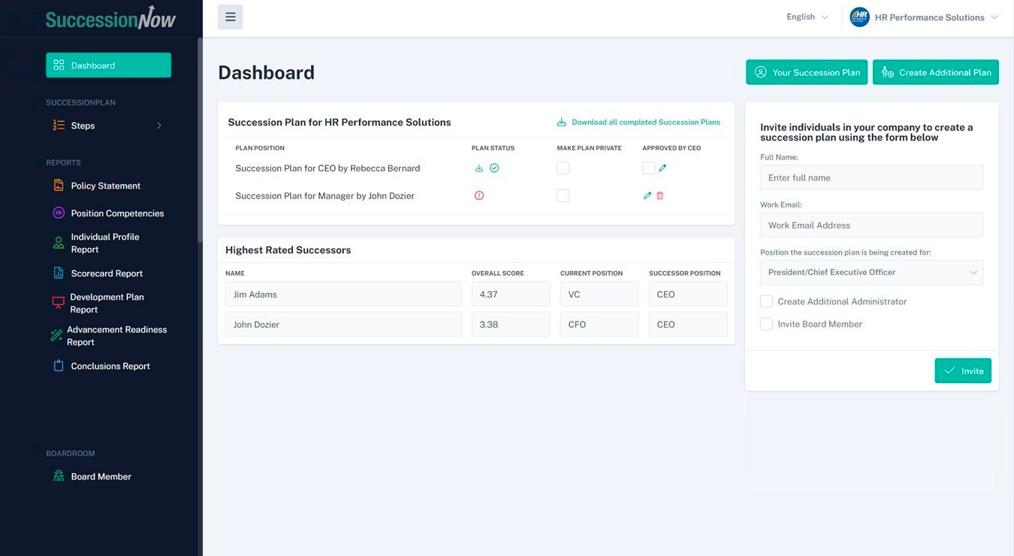Viewport: 1014px width, 556px height.
Task: Click the pencil icon in CEO plan row
Action: [x=662, y=168]
